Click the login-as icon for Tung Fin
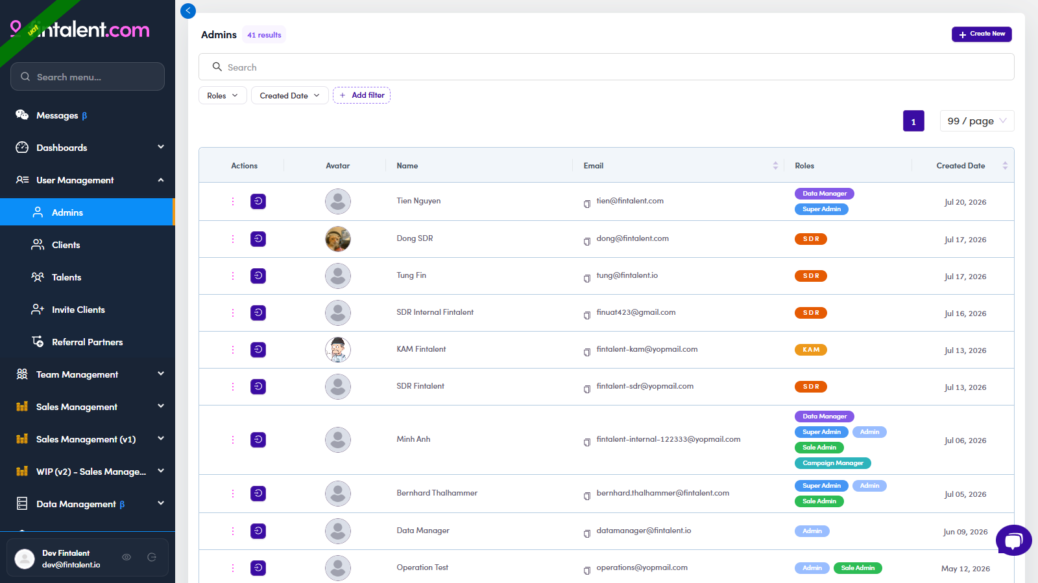Viewport: 1038px width, 583px height. 258,276
